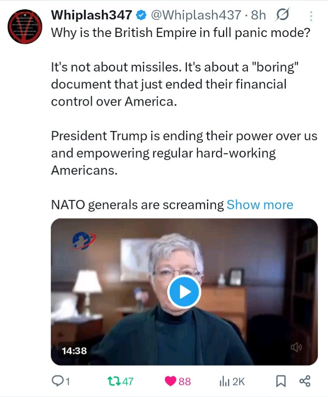Click the reply speech bubble icon

(x=58, y=381)
